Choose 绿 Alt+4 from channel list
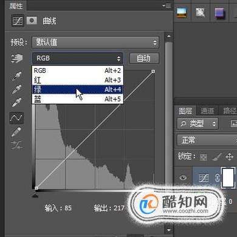The image size is (237, 237). (78, 89)
